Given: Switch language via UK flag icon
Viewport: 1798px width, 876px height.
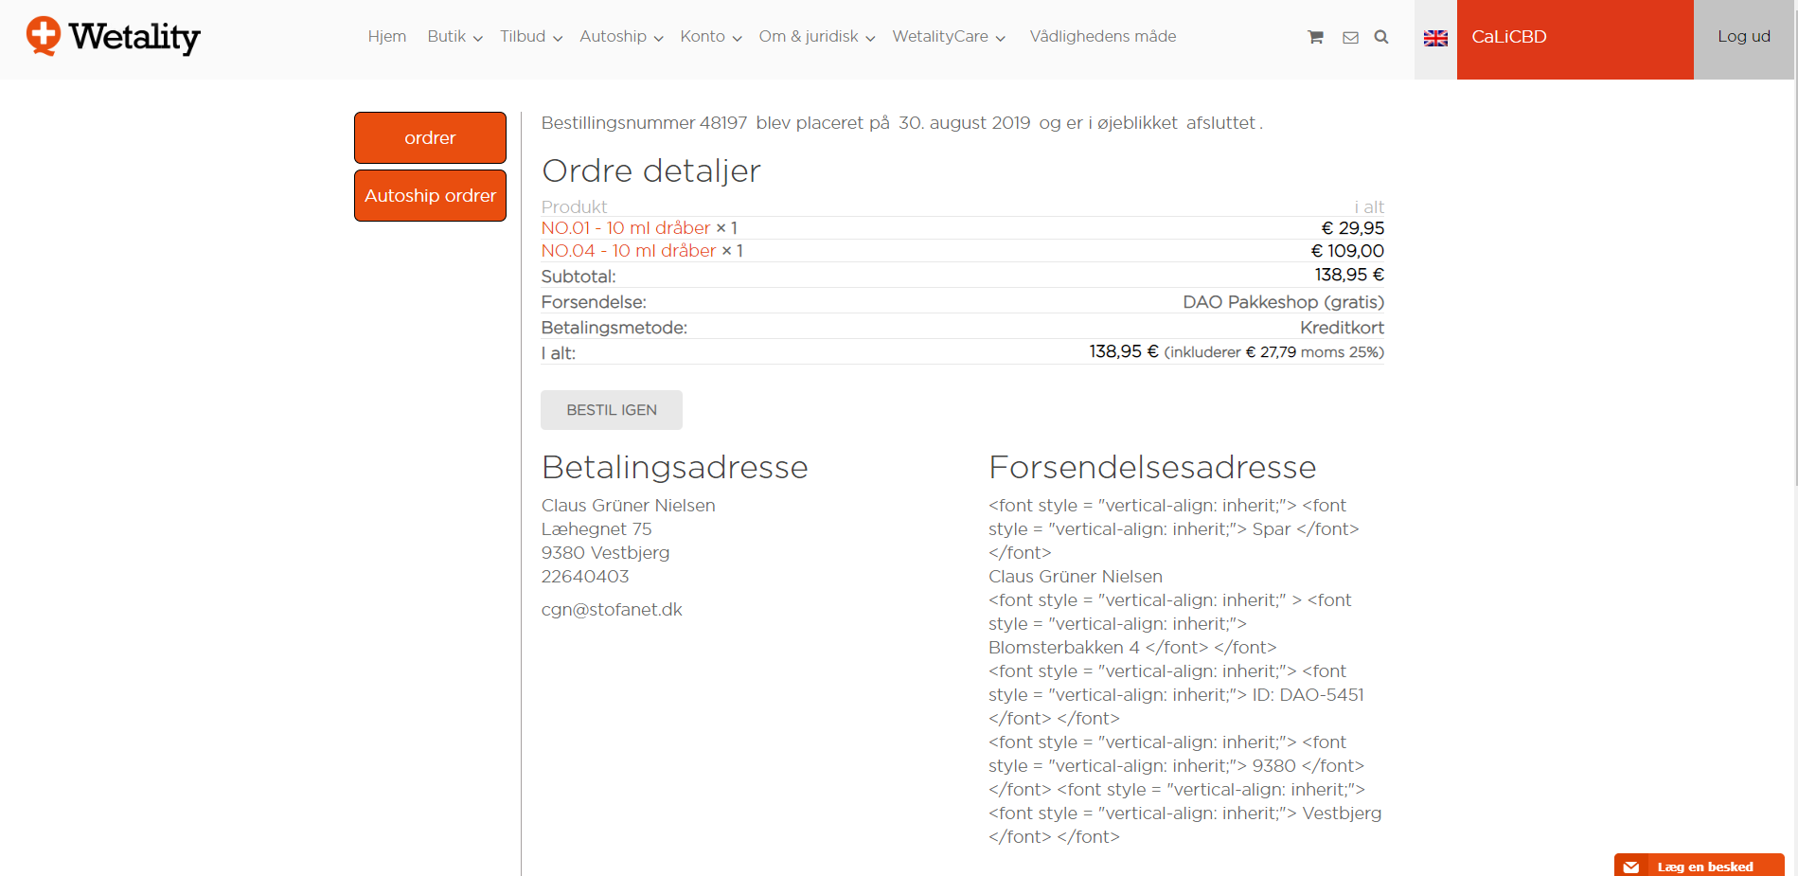Looking at the screenshot, I should 1435,38.
